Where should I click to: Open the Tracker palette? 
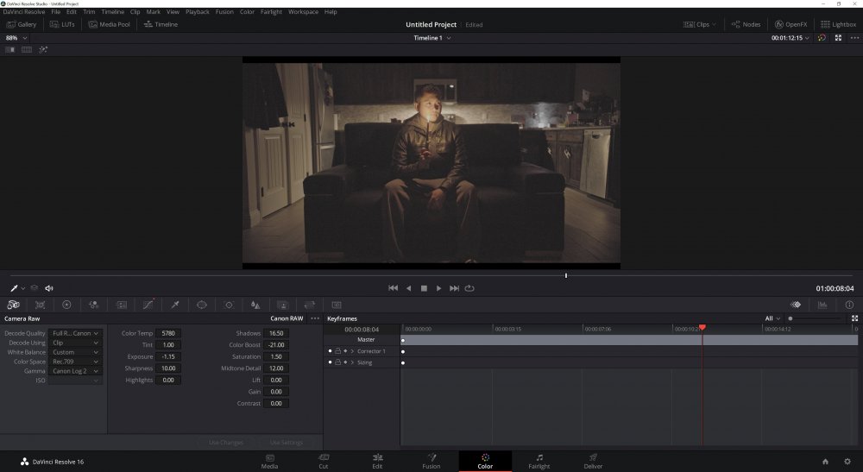click(229, 305)
